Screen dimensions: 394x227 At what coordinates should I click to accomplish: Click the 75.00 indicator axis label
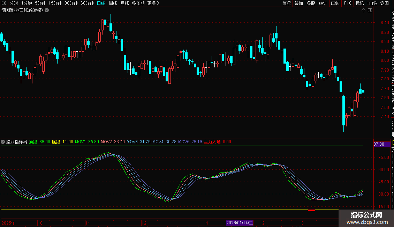[384, 158]
